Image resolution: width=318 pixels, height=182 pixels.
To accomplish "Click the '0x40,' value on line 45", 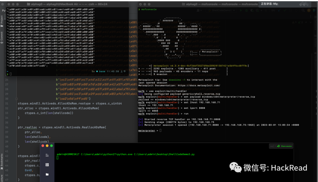I will (29, 170).
